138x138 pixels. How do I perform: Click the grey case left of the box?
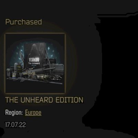pyautogui.click(x=10, y=72)
